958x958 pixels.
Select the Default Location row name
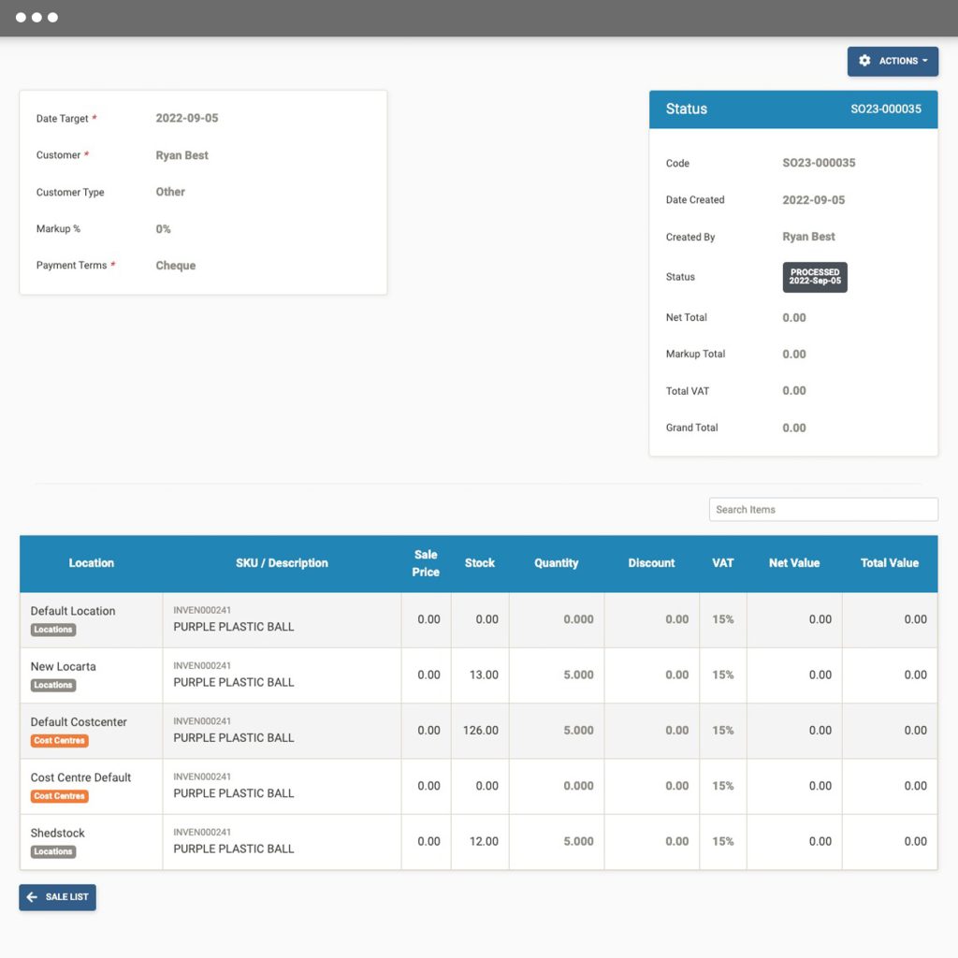[73, 611]
